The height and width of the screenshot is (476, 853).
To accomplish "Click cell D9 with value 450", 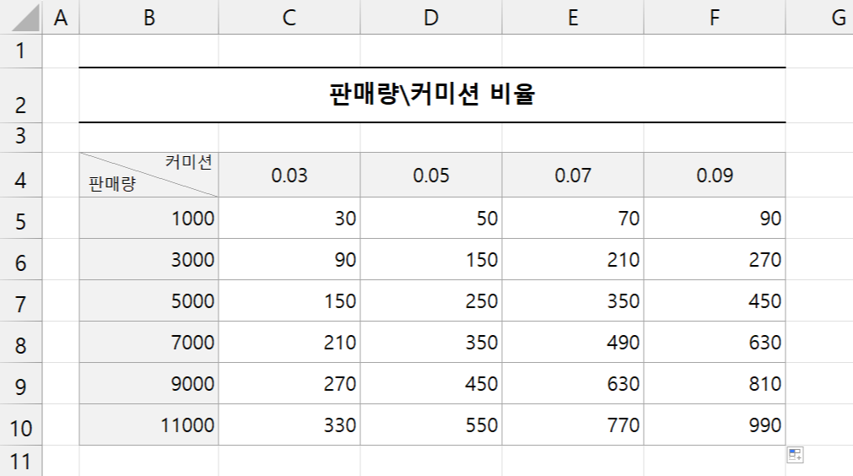I will click(431, 383).
